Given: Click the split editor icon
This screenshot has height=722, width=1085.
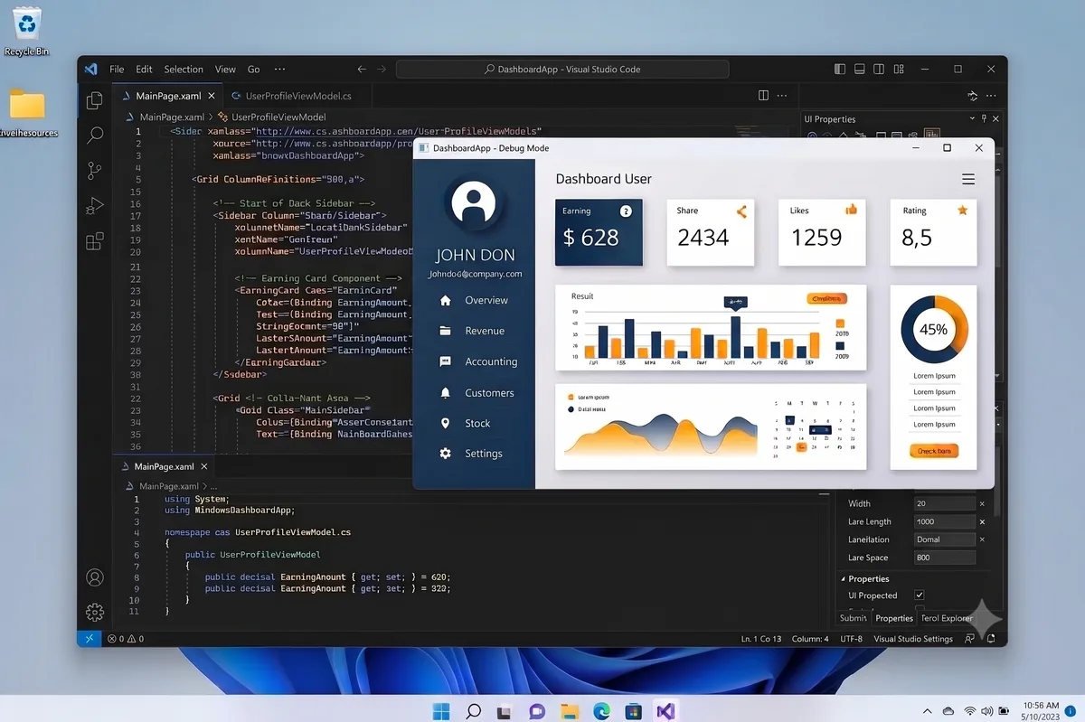Looking at the screenshot, I should click(763, 95).
